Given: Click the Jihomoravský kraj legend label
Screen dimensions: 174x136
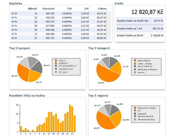Looking at the screenshot, I should pos(146,119).
